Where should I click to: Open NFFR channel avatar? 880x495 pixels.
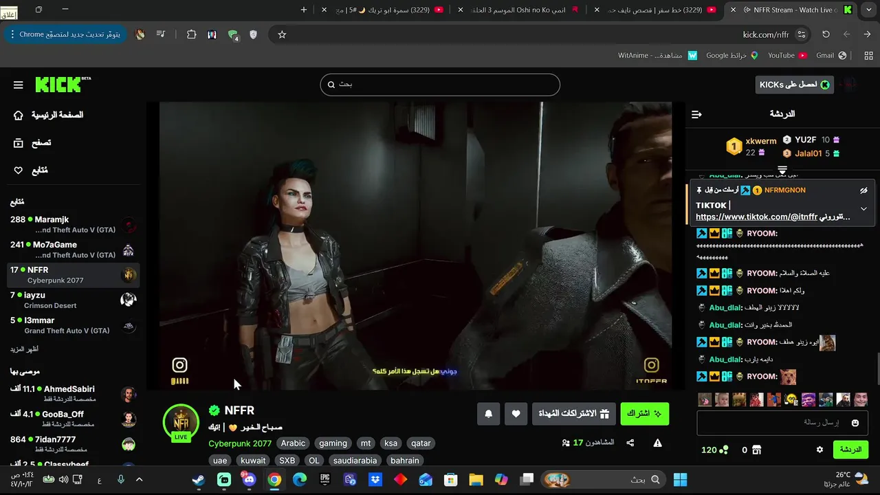[181, 422]
